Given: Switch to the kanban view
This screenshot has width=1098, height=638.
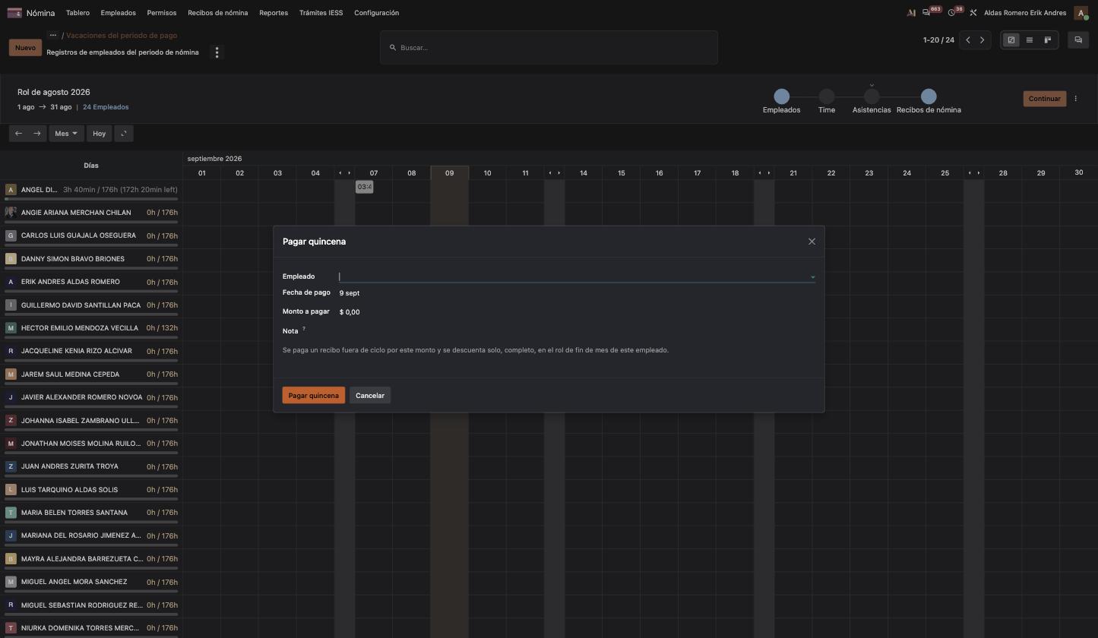Looking at the screenshot, I should pyautogui.click(x=1048, y=40).
